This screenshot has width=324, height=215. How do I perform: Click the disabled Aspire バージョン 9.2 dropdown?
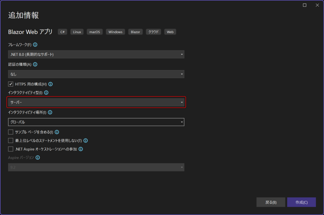96,167
